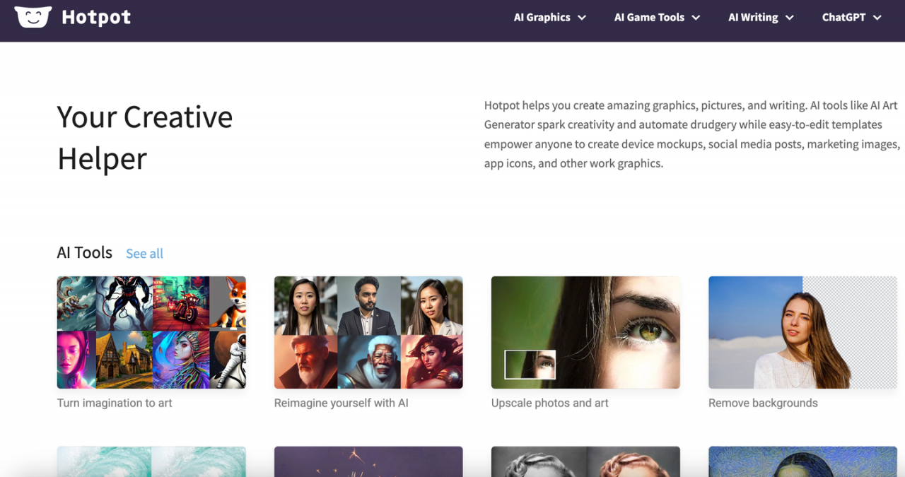Go to Hotpot home via brand name
The width and height of the screenshot is (905, 477).
(x=96, y=17)
